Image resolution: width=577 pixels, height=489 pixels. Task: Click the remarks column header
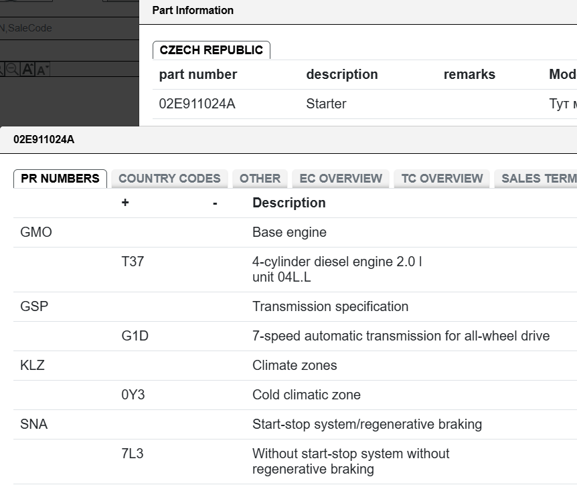[469, 75]
